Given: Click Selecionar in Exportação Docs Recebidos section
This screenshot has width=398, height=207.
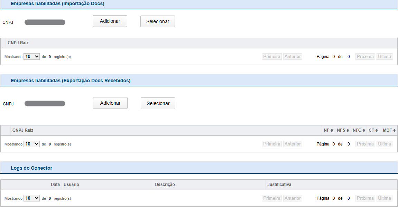Looking at the screenshot, I should click(158, 103).
